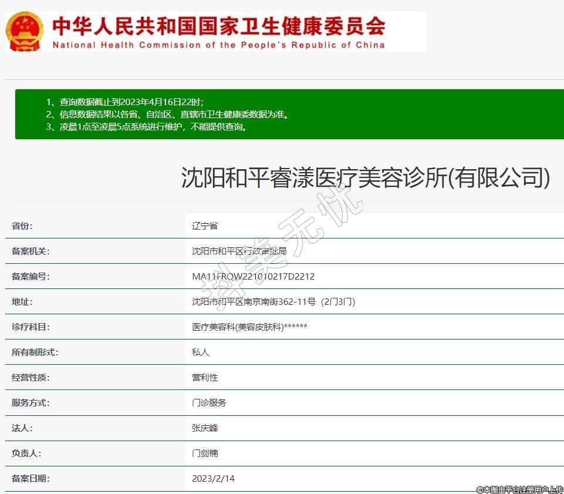Image resolution: width=564 pixels, height=494 pixels.
Task: Click the 省份 field label
Action: click(22, 226)
